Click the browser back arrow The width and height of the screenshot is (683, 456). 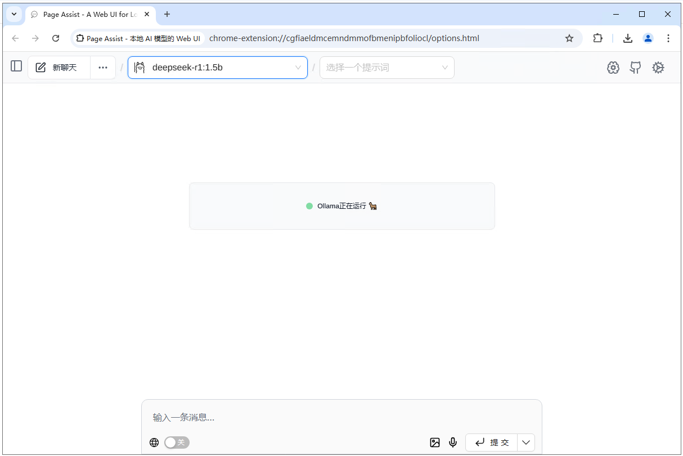tap(15, 38)
